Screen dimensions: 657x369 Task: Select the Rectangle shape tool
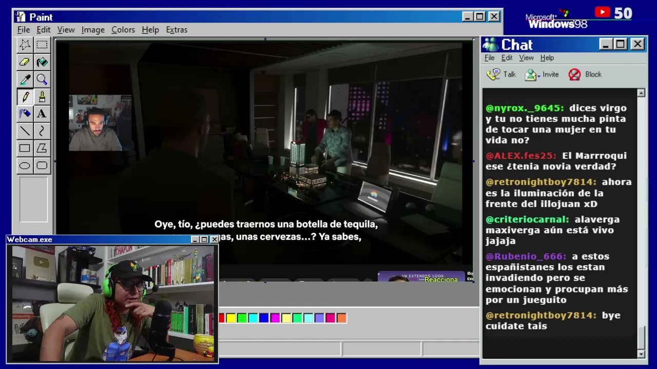pos(25,149)
